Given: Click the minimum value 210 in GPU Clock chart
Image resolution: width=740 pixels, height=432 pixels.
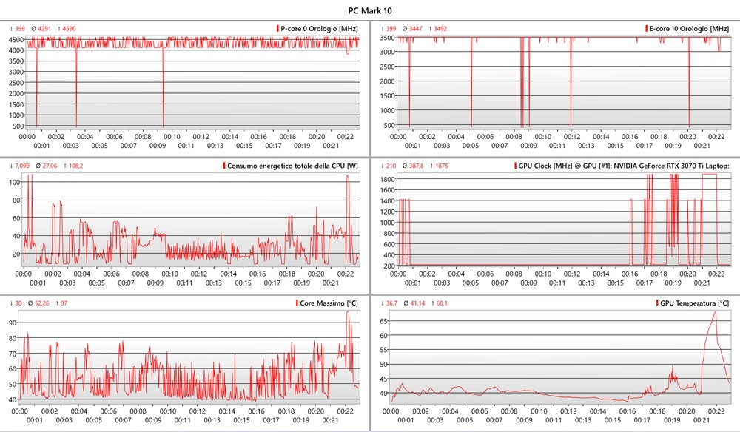Looking at the screenshot, I should click(391, 166).
